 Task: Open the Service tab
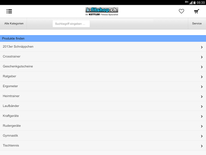[197, 23]
